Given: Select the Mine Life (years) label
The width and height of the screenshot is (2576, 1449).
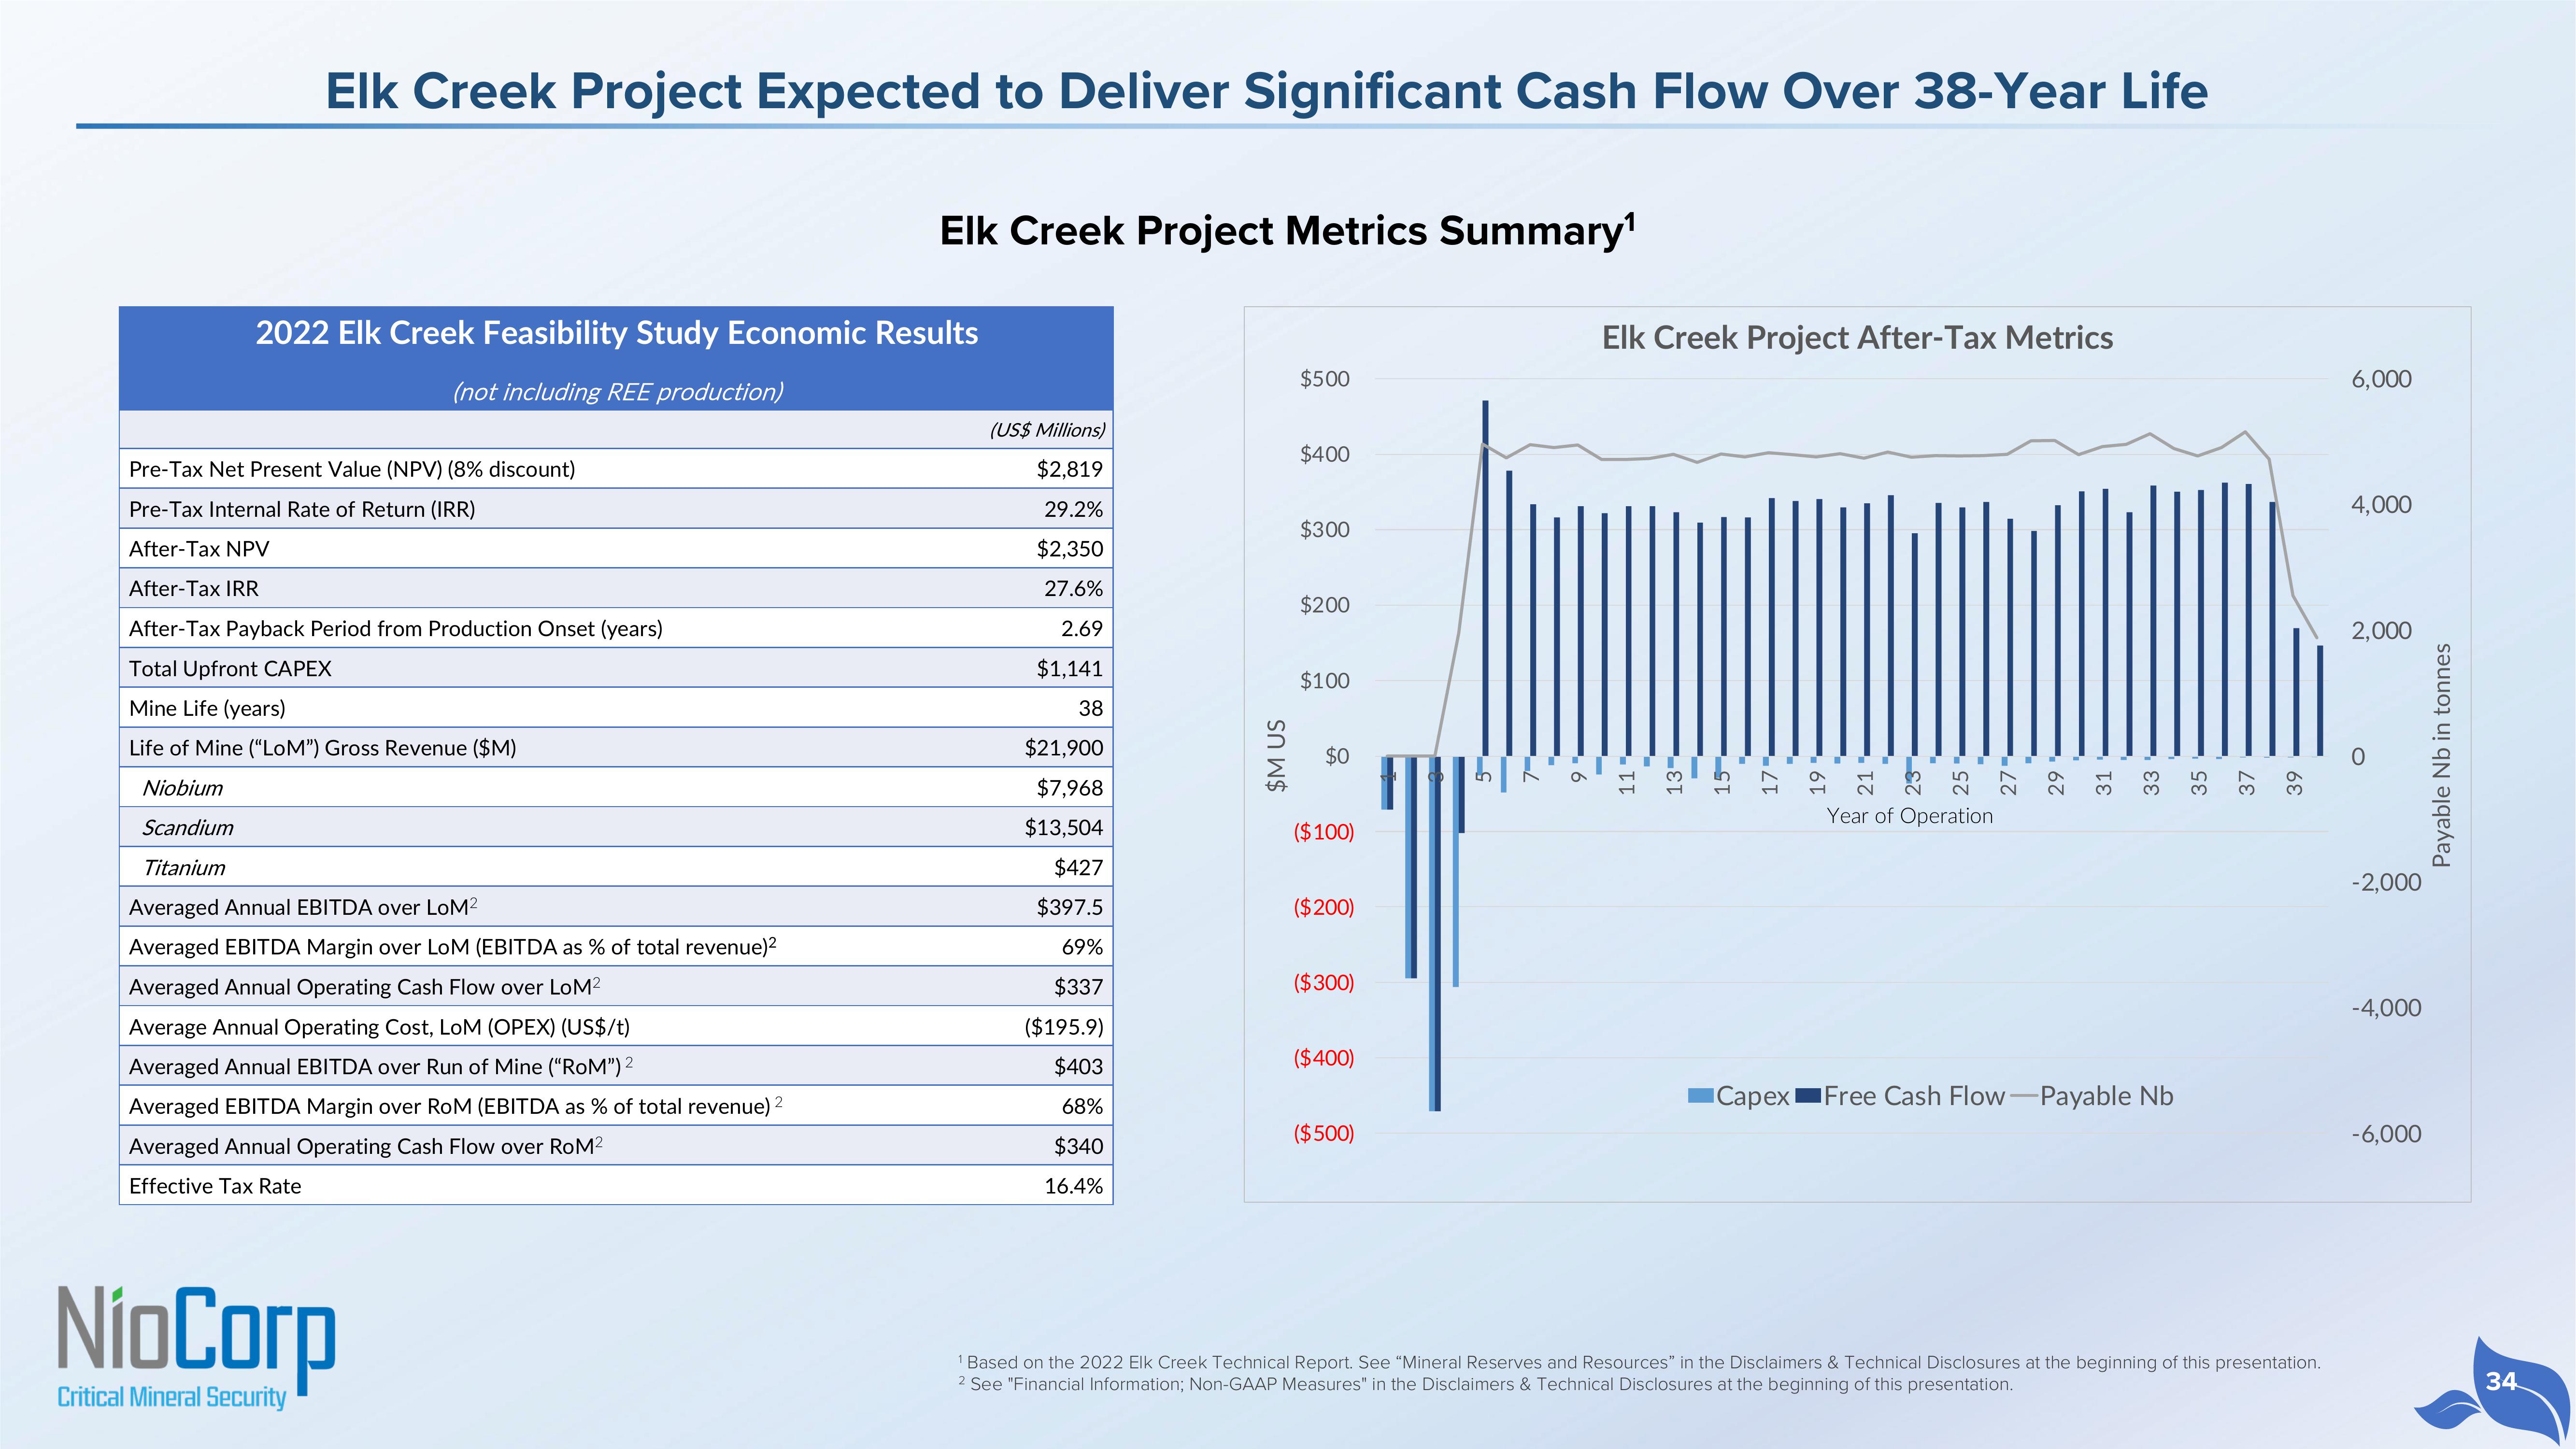Looking at the screenshot, I should click(207, 709).
